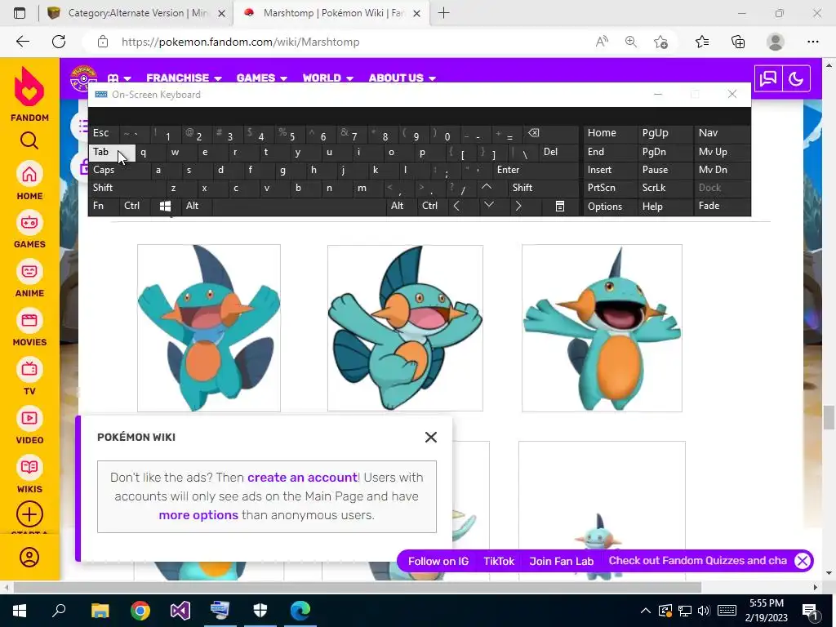Click Join Fan Lab link

[x=562, y=561]
